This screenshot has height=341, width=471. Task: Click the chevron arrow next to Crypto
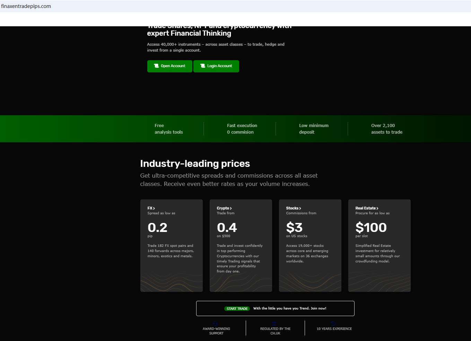(x=231, y=208)
